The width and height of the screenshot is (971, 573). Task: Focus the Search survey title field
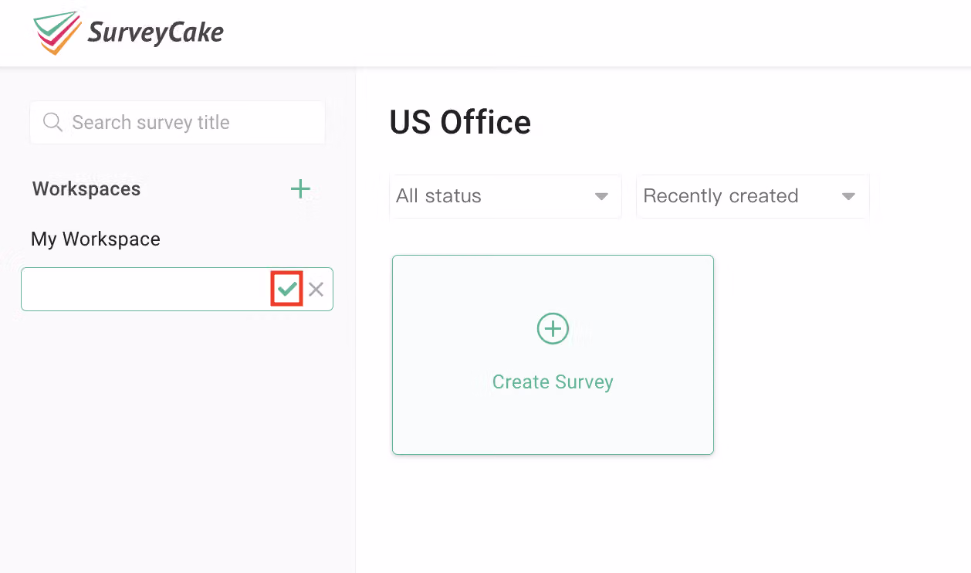[x=178, y=122]
